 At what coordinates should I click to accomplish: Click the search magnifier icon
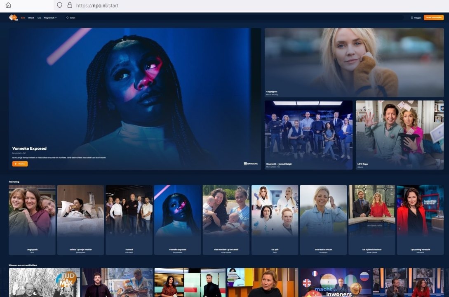[x=68, y=18]
